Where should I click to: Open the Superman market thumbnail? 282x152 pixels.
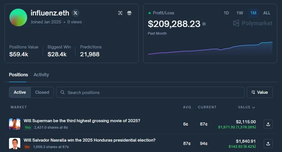pyautogui.click(x=15, y=124)
